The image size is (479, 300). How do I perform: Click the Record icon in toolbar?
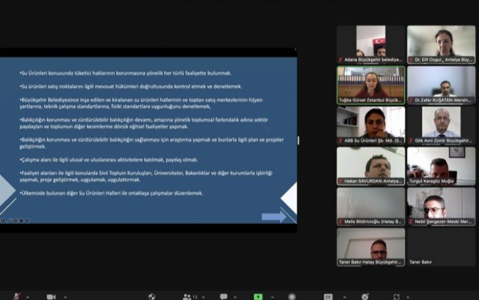(x=292, y=296)
